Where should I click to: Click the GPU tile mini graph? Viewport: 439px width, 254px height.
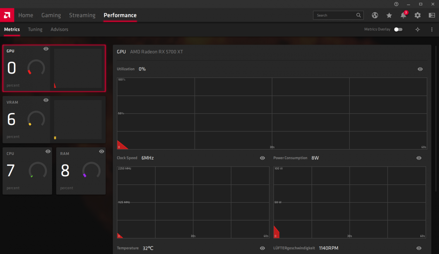(x=78, y=68)
